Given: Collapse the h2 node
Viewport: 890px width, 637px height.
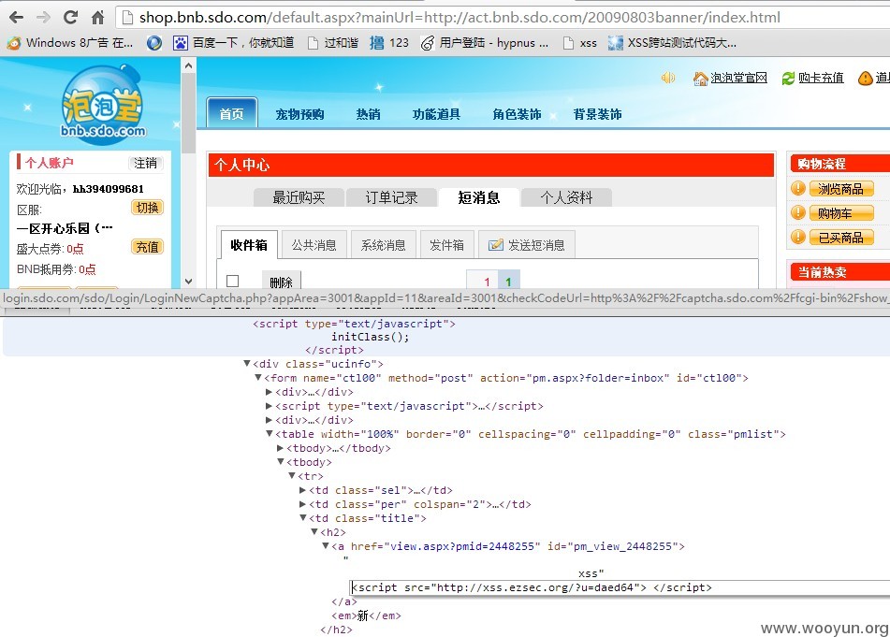Looking at the screenshot, I should 314,532.
